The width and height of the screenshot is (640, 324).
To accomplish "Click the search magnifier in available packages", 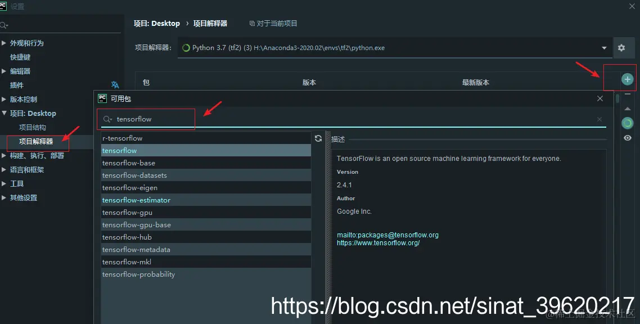I will pyautogui.click(x=108, y=119).
